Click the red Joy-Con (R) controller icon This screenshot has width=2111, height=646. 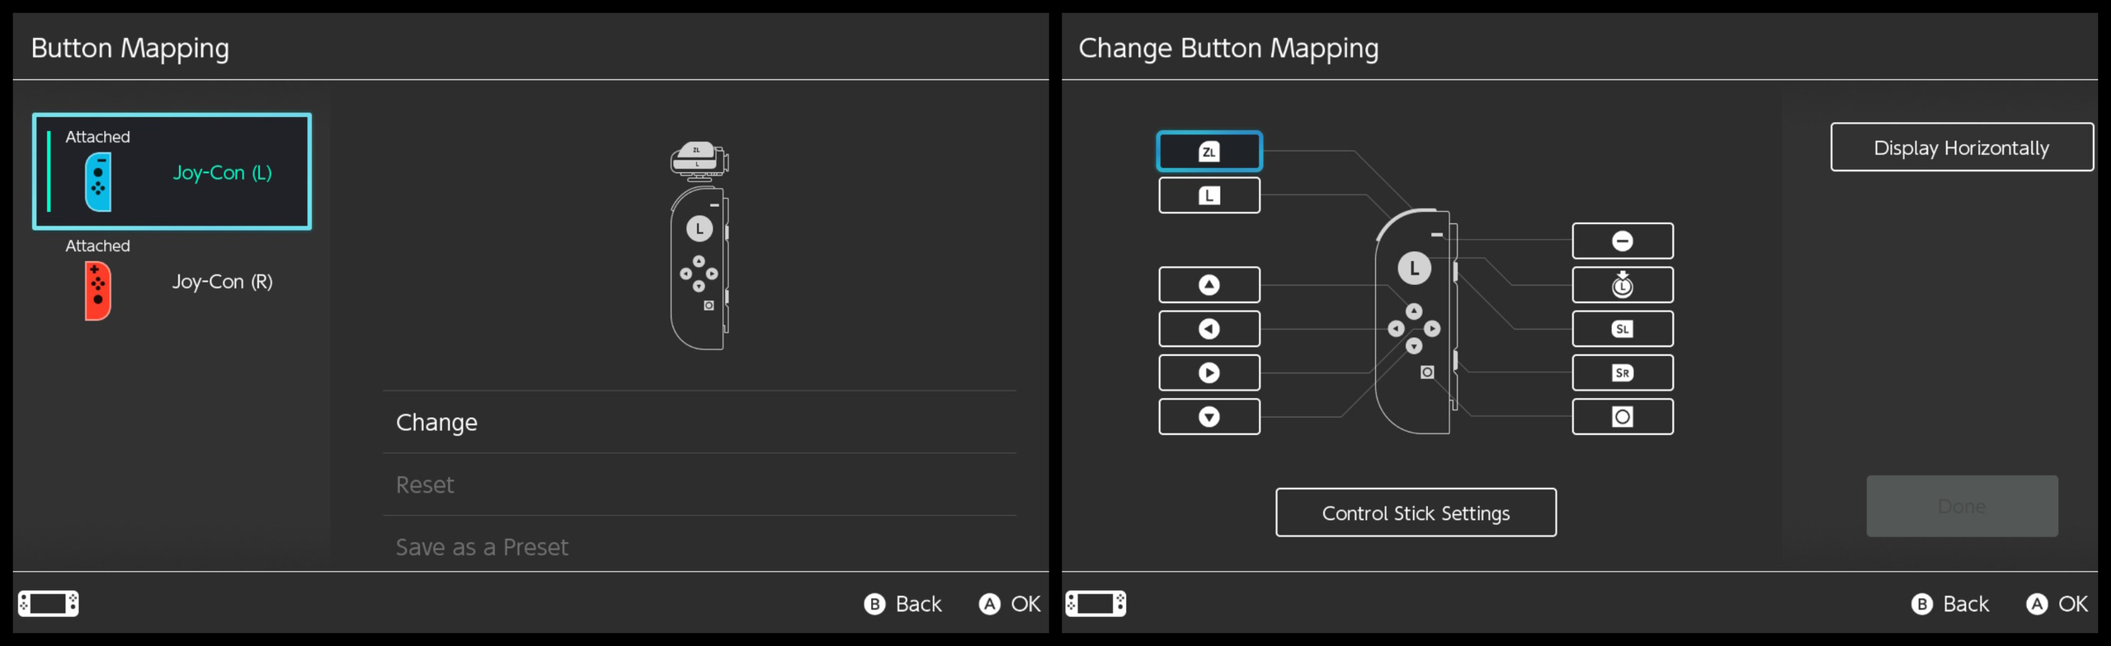pos(98,291)
